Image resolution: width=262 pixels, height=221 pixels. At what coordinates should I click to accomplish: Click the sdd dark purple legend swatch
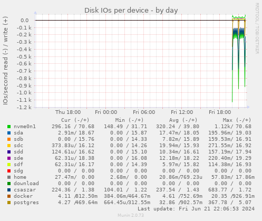tap(9, 152)
